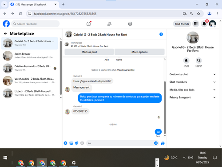
Task: Open the Groups icon in top navigation
Action: (130, 24)
